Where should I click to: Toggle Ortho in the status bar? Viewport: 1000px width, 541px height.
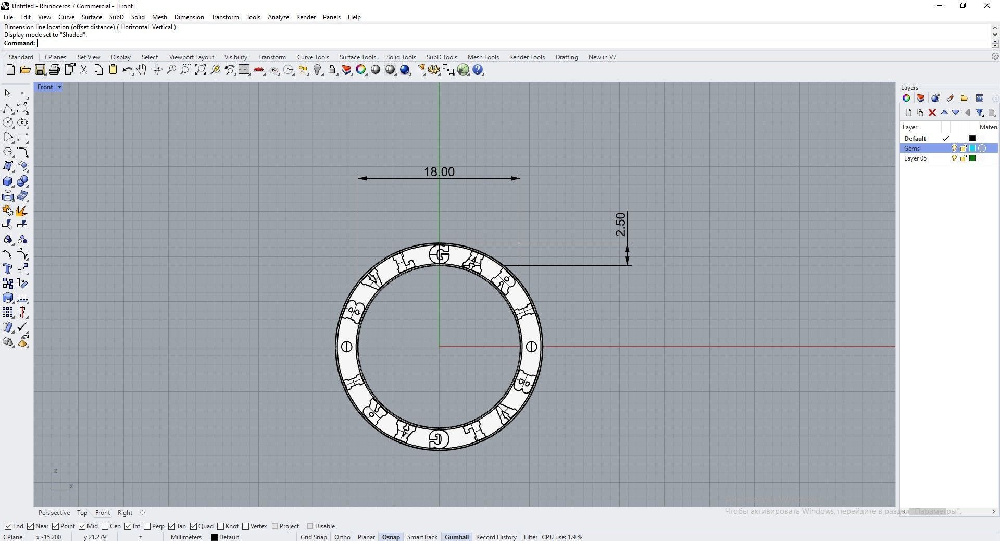tap(342, 537)
